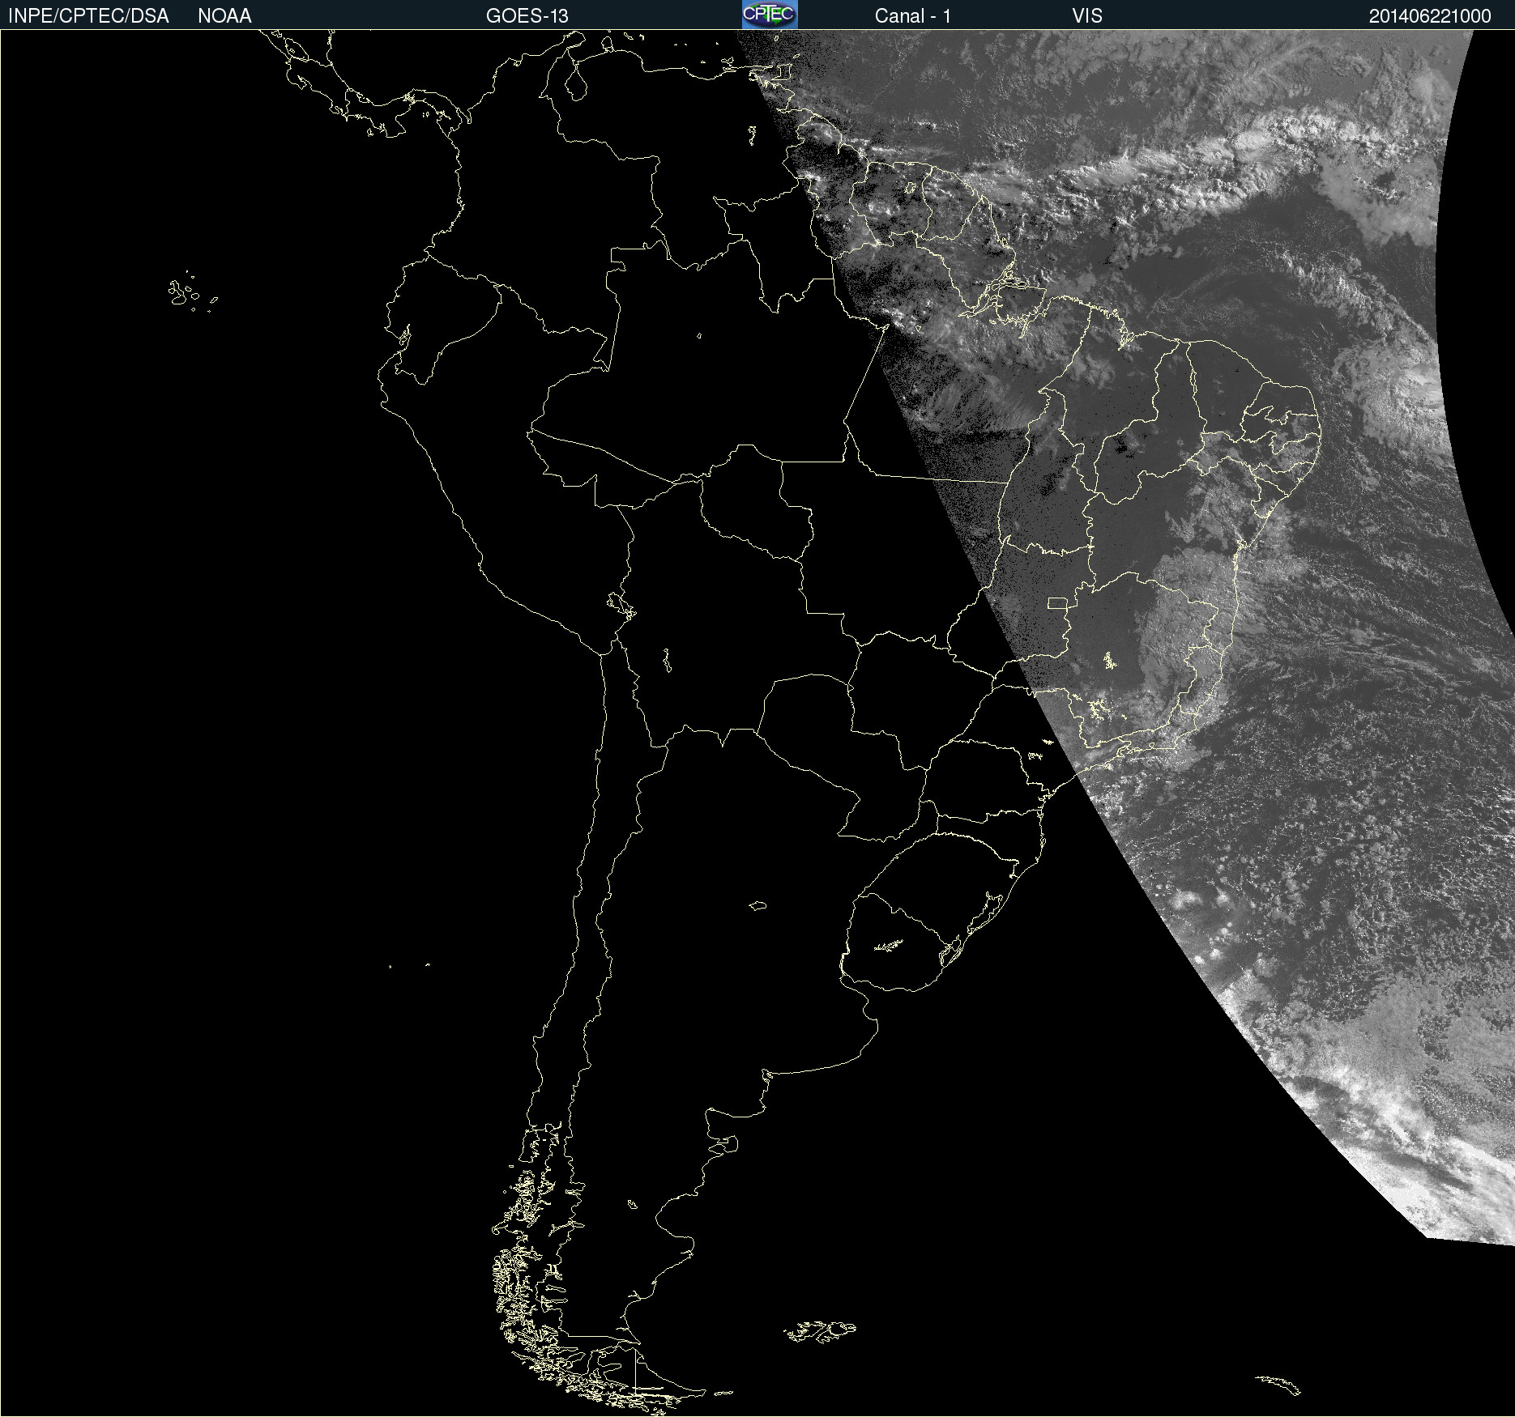Click the Canal - 1 label
This screenshot has width=1515, height=1417.
913,16
